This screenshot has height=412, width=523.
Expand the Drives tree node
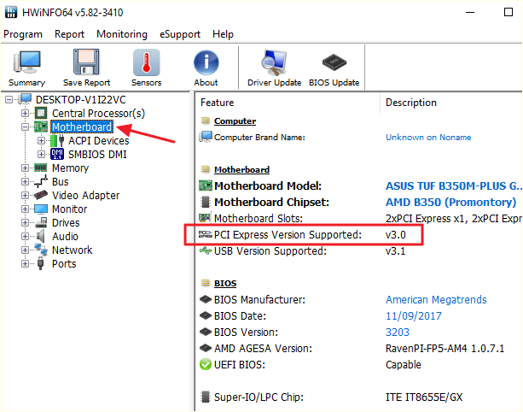[x=25, y=223]
